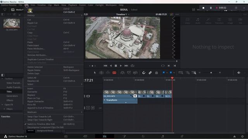Screen dimensions: 248x139
Task: Click the Match Frame icon under viewer
Action: tap(163, 66)
